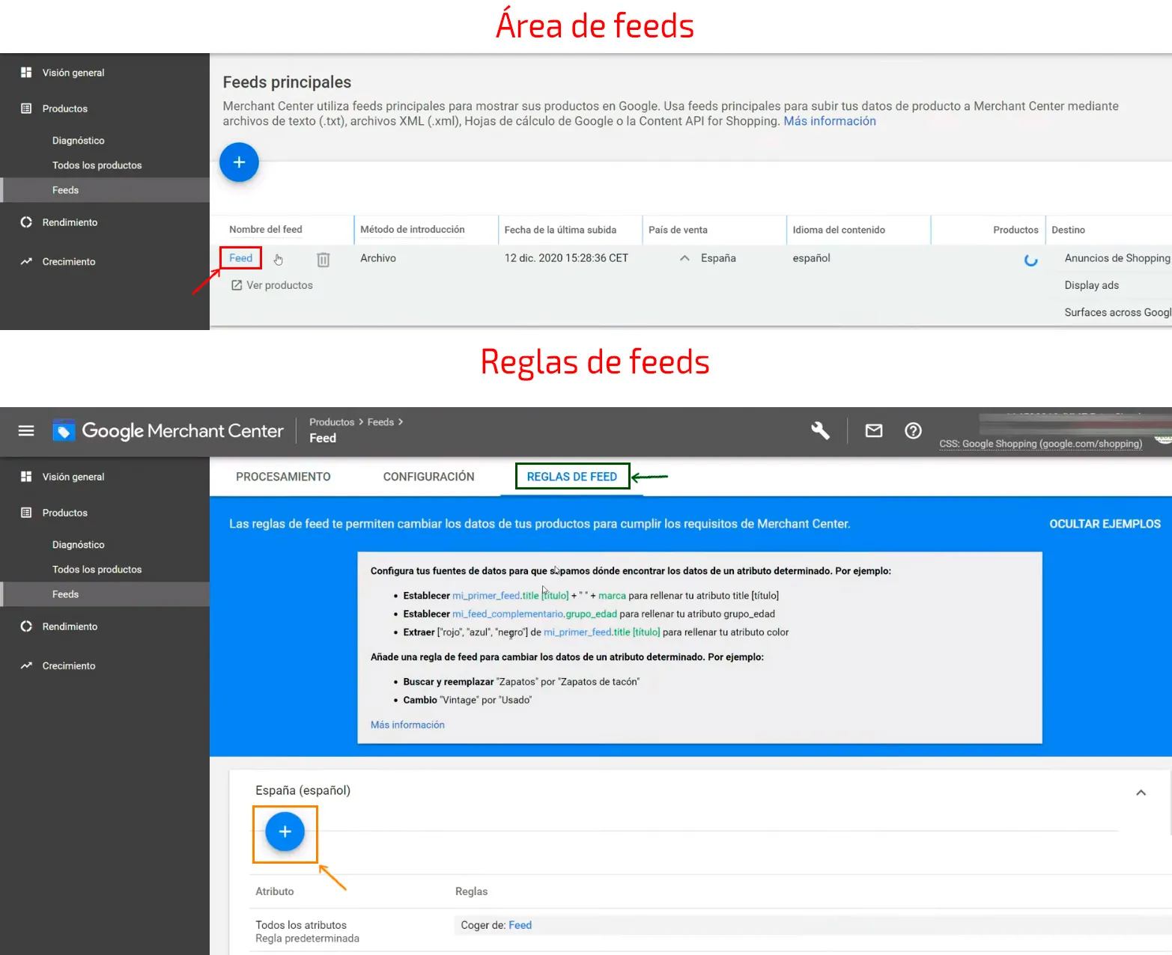This screenshot has height=955, width=1172.
Task: Open Más información link in the examples card
Action: click(x=407, y=724)
